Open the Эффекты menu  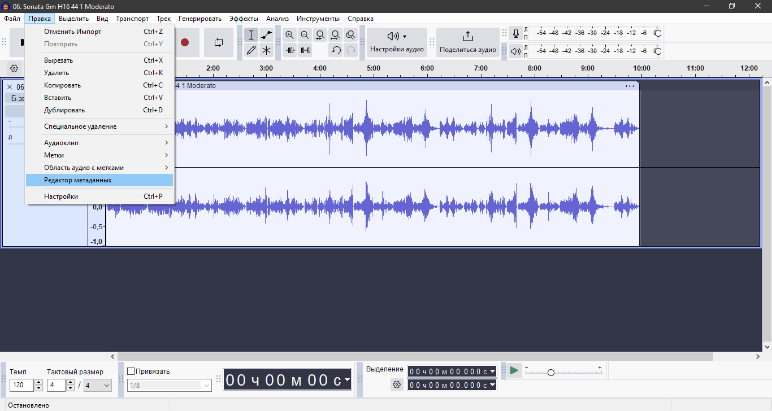coord(244,19)
